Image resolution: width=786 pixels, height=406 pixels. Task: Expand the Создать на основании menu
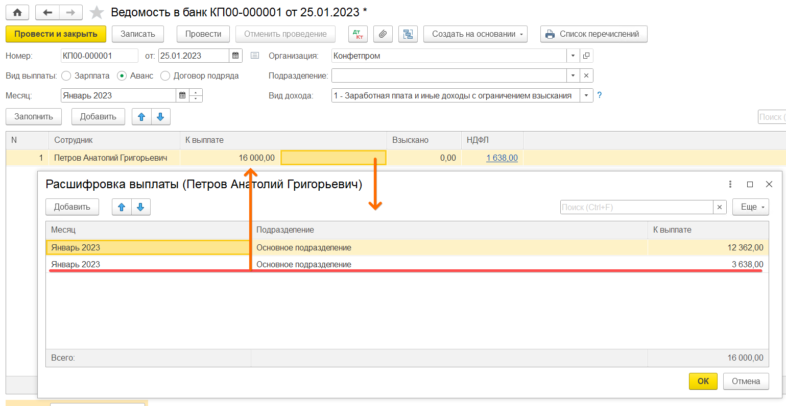[x=475, y=34]
